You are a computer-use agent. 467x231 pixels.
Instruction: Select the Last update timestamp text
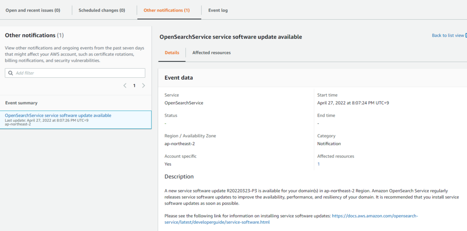[x=47, y=120]
